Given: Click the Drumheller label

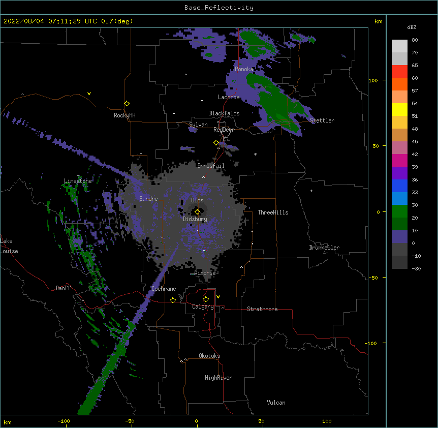Looking at the screenshot, I should click(x=324, y=248).
